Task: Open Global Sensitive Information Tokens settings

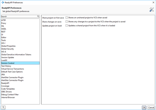Action: click(x=16, y=55)
